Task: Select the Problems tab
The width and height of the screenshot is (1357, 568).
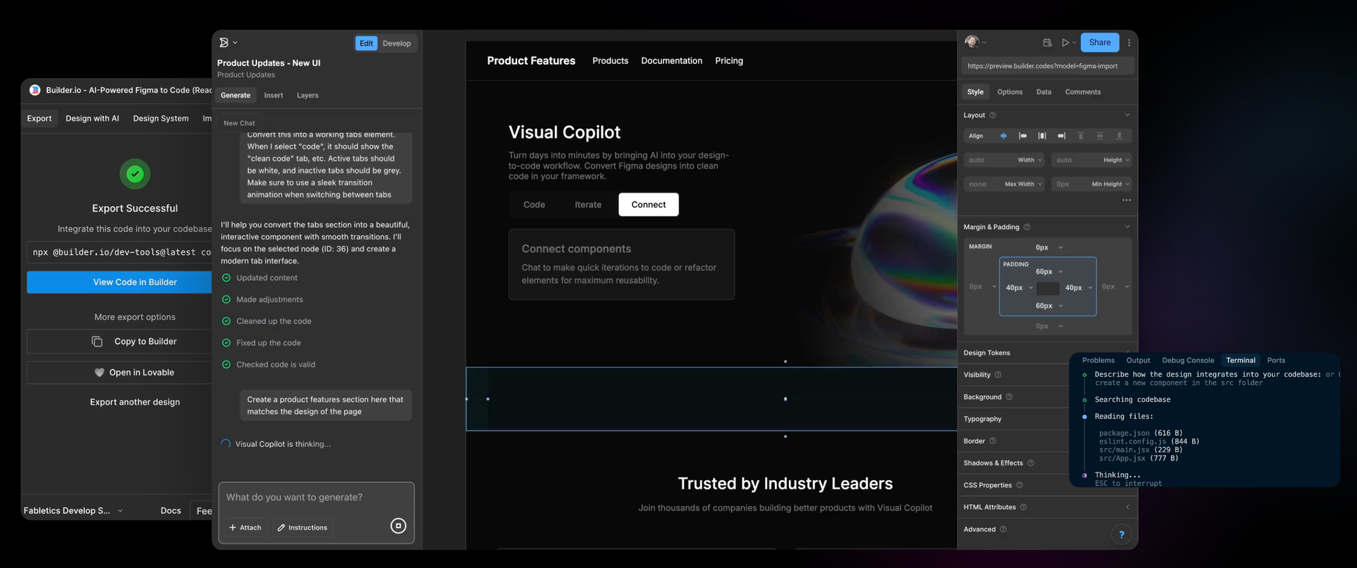Action: coord(1098,361)
